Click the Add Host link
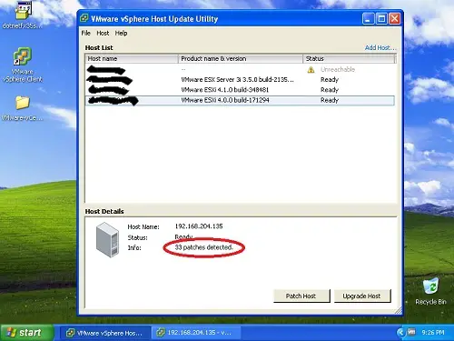This screenshot has width=454, height=341. (380, 47)
